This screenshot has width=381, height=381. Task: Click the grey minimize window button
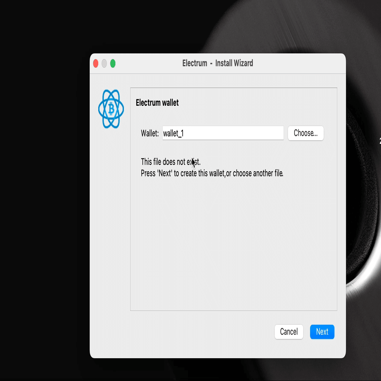[x=104, y=63]
